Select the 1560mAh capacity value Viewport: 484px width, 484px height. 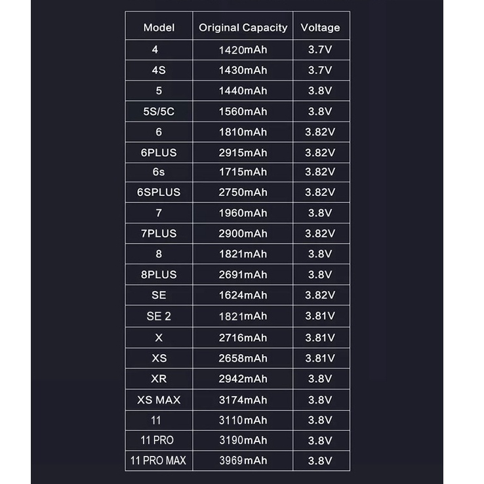tap(243, 111)
